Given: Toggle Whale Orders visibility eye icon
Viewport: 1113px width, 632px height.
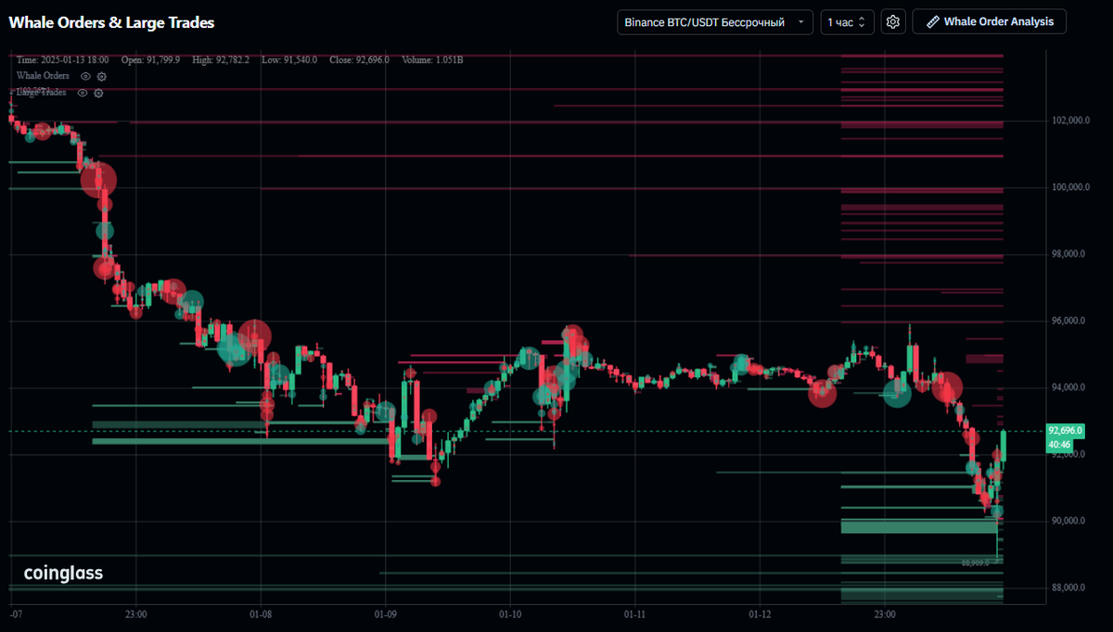Looking at the screenshot, I should click(85, 76).
